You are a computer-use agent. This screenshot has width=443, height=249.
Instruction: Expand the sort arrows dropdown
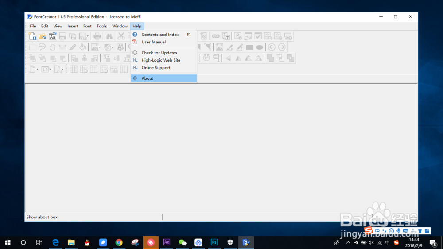(50, 69)
